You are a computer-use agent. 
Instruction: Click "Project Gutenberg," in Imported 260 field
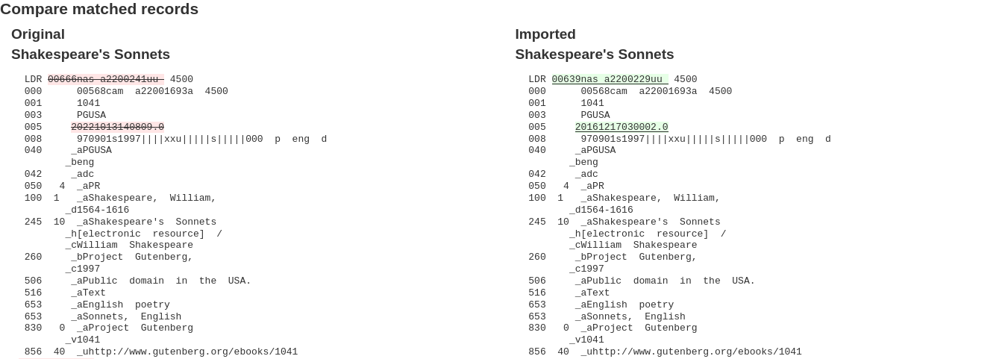[x=636, y=257]
